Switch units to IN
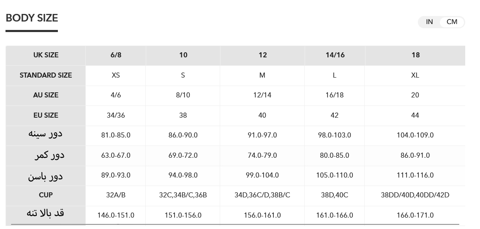This screenshot has width=480, height=229. click(429, 22)
